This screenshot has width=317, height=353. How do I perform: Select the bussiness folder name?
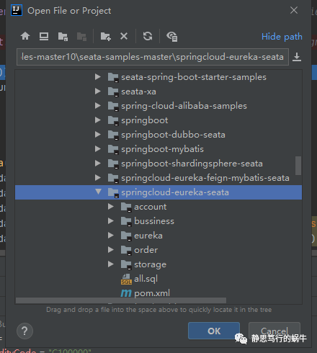pyautogui.click(x=154, y=221)
